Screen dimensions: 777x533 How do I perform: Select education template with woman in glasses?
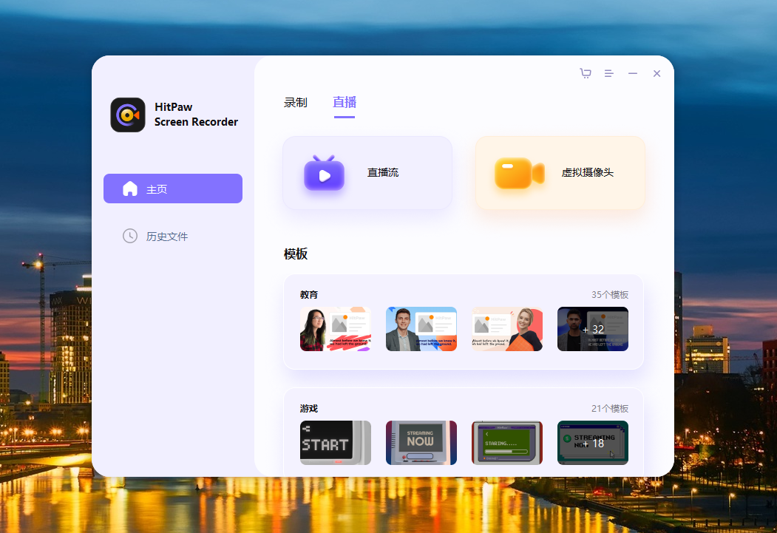pyautogui.click(x=336, y=329)
